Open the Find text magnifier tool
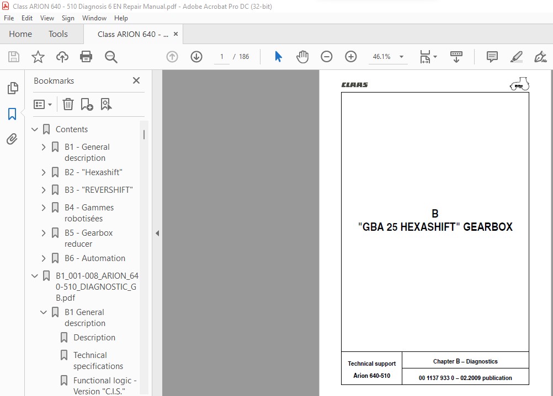This screenshot has width=553, height=396. tap(111, 57)
